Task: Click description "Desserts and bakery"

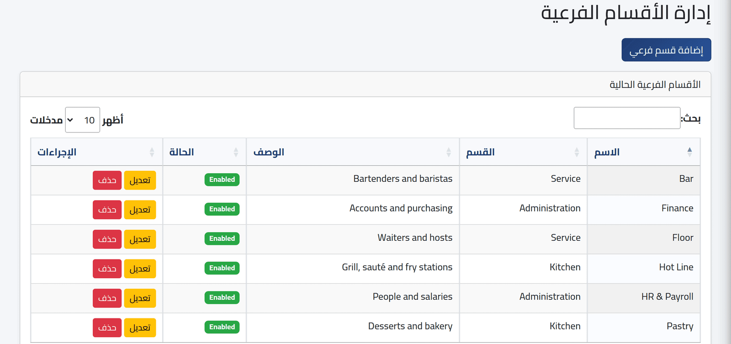Action: (x=410, y=326)
